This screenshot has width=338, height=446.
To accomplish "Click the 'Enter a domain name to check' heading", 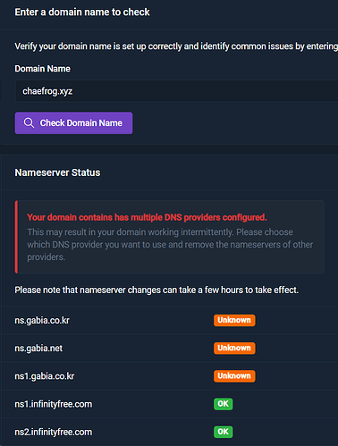I will [82, 13].
